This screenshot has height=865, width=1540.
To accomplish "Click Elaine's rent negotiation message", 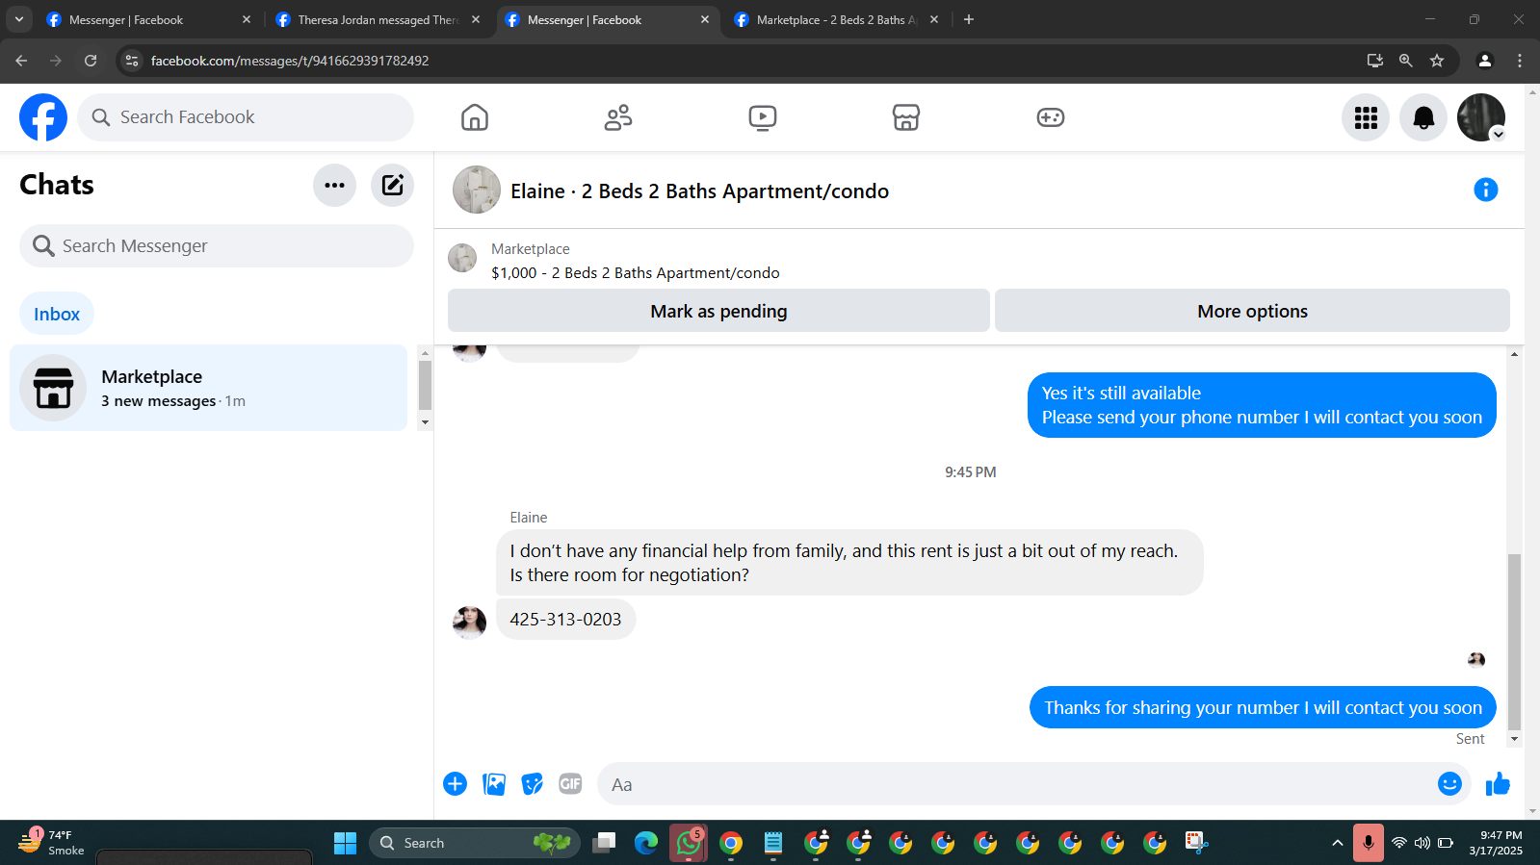I will click(x=849, y=563).
